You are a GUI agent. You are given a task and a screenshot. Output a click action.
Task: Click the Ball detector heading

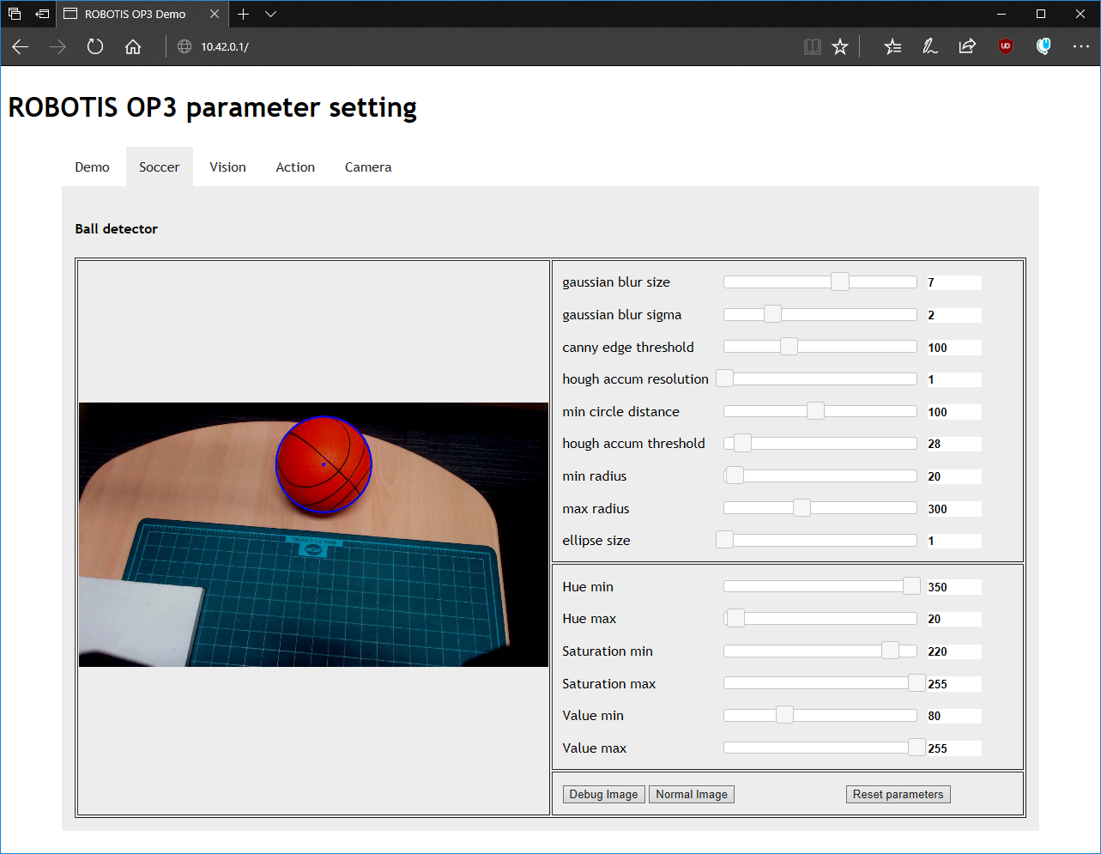(x=117, y=229)
